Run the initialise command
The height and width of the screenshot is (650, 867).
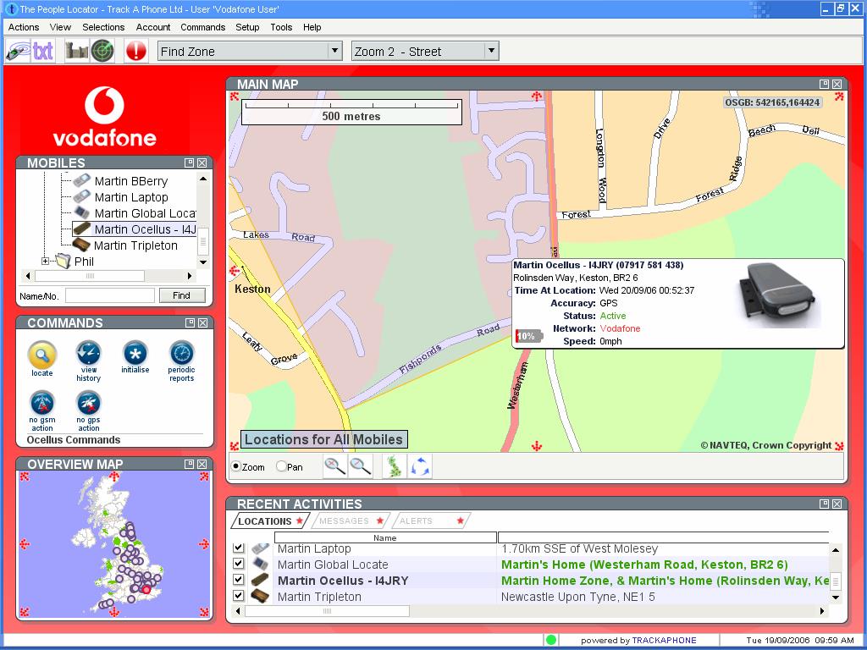(135, 358)
